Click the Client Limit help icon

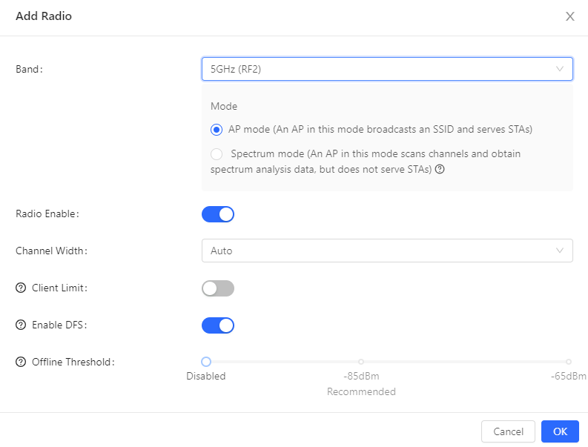[x=21, y=288]
